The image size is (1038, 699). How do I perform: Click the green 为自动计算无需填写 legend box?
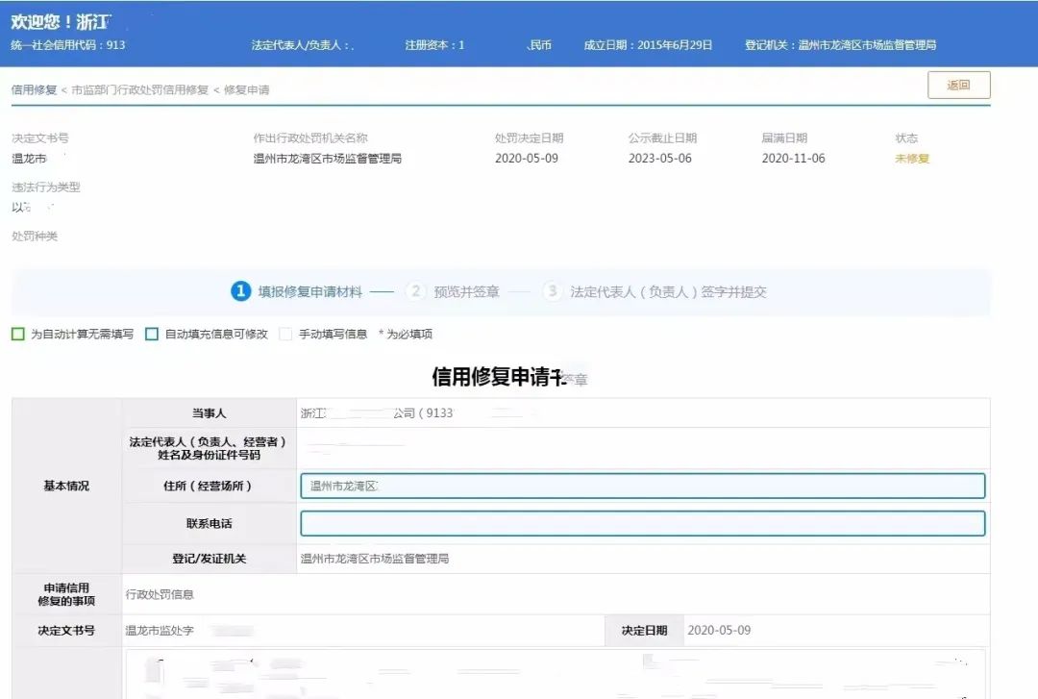pos(18,335)
